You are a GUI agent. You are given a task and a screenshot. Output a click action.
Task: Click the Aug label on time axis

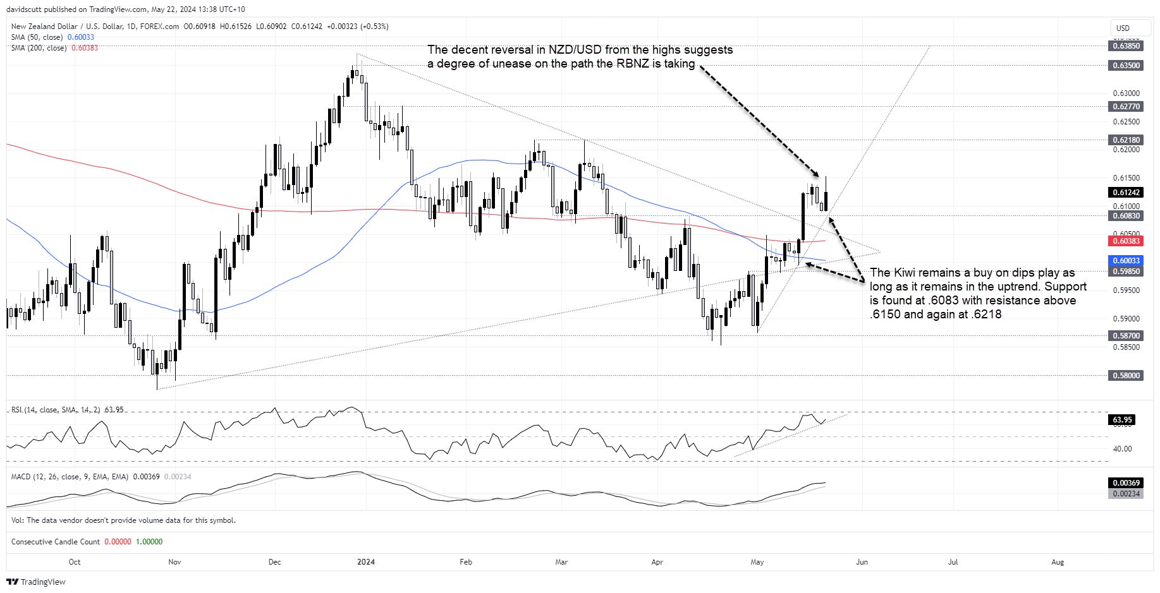[1058, 562]
